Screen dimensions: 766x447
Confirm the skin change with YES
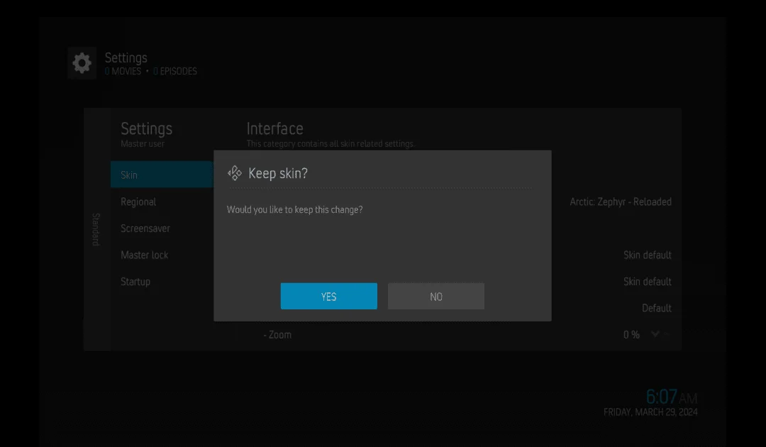point(328,296)
